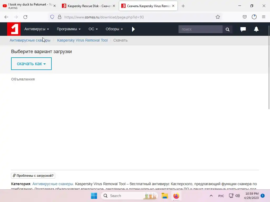The width and height of the screenshot is (270, 202).
Task: Open the Pocket save icon
Action: [x=245, y=17]
